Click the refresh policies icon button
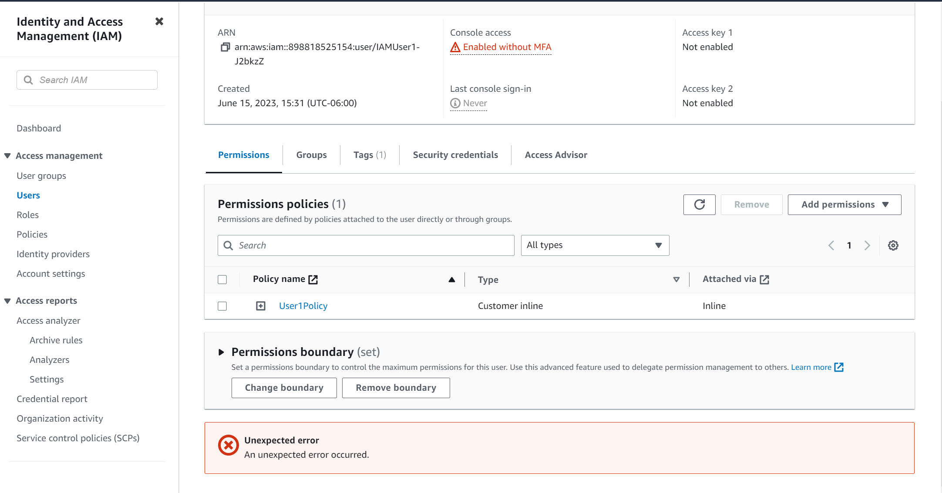The height and width of the screenshot is (493, 942). (699, 205)
